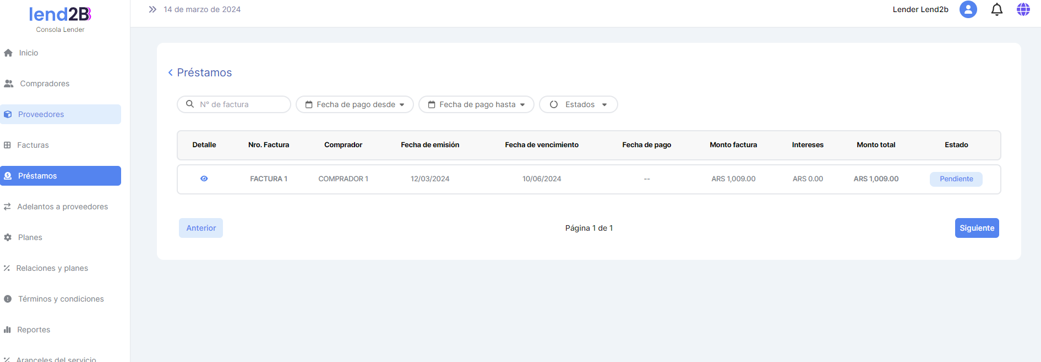Go to Facturas section

(x=32, y=145)
